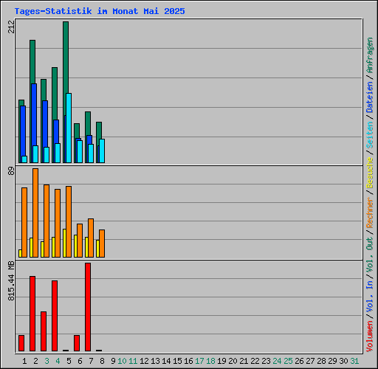Click the tallest orange Rechner bar on day 2
The image size is (378, 369).
[x=35, y=213]
